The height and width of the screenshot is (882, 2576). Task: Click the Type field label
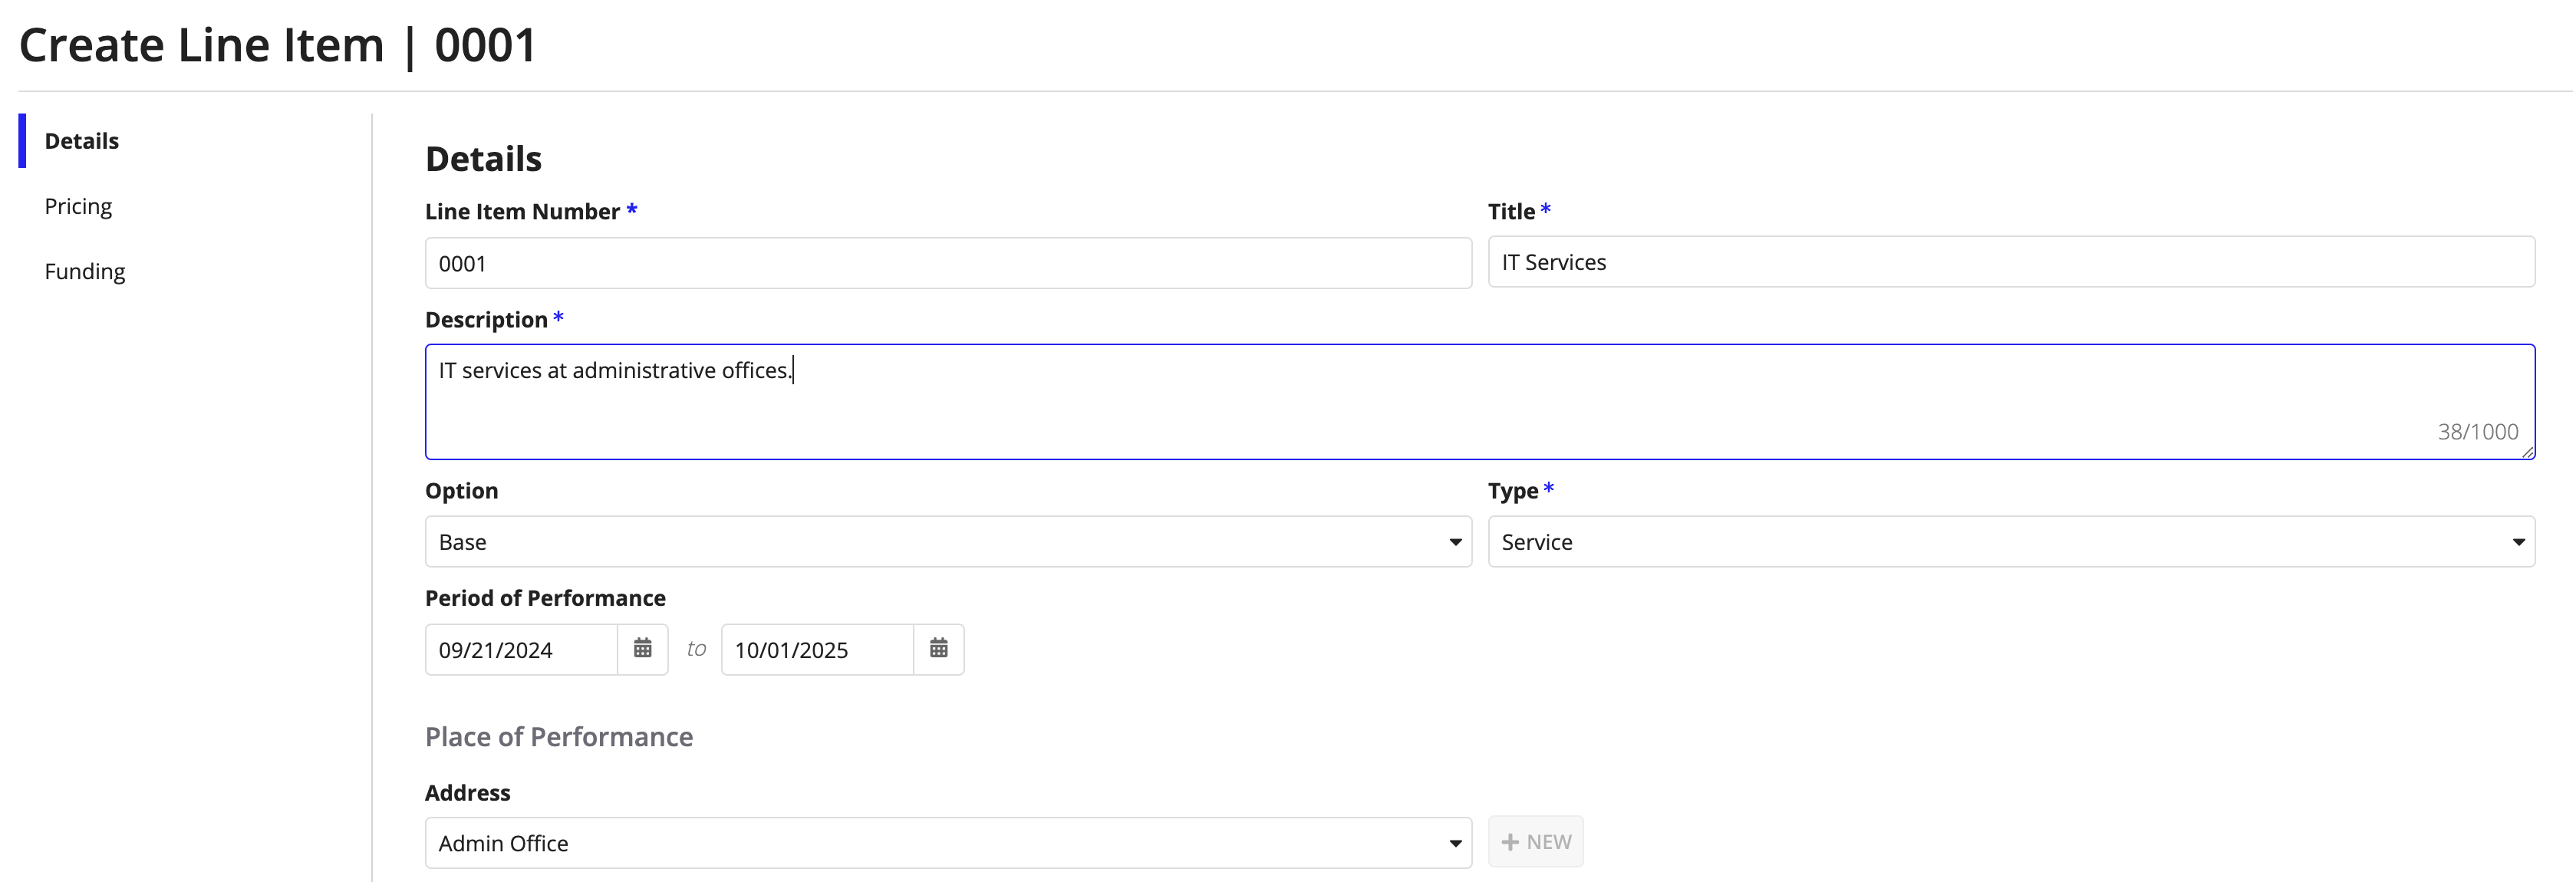pyautogui.click(x=1512, y=491)
